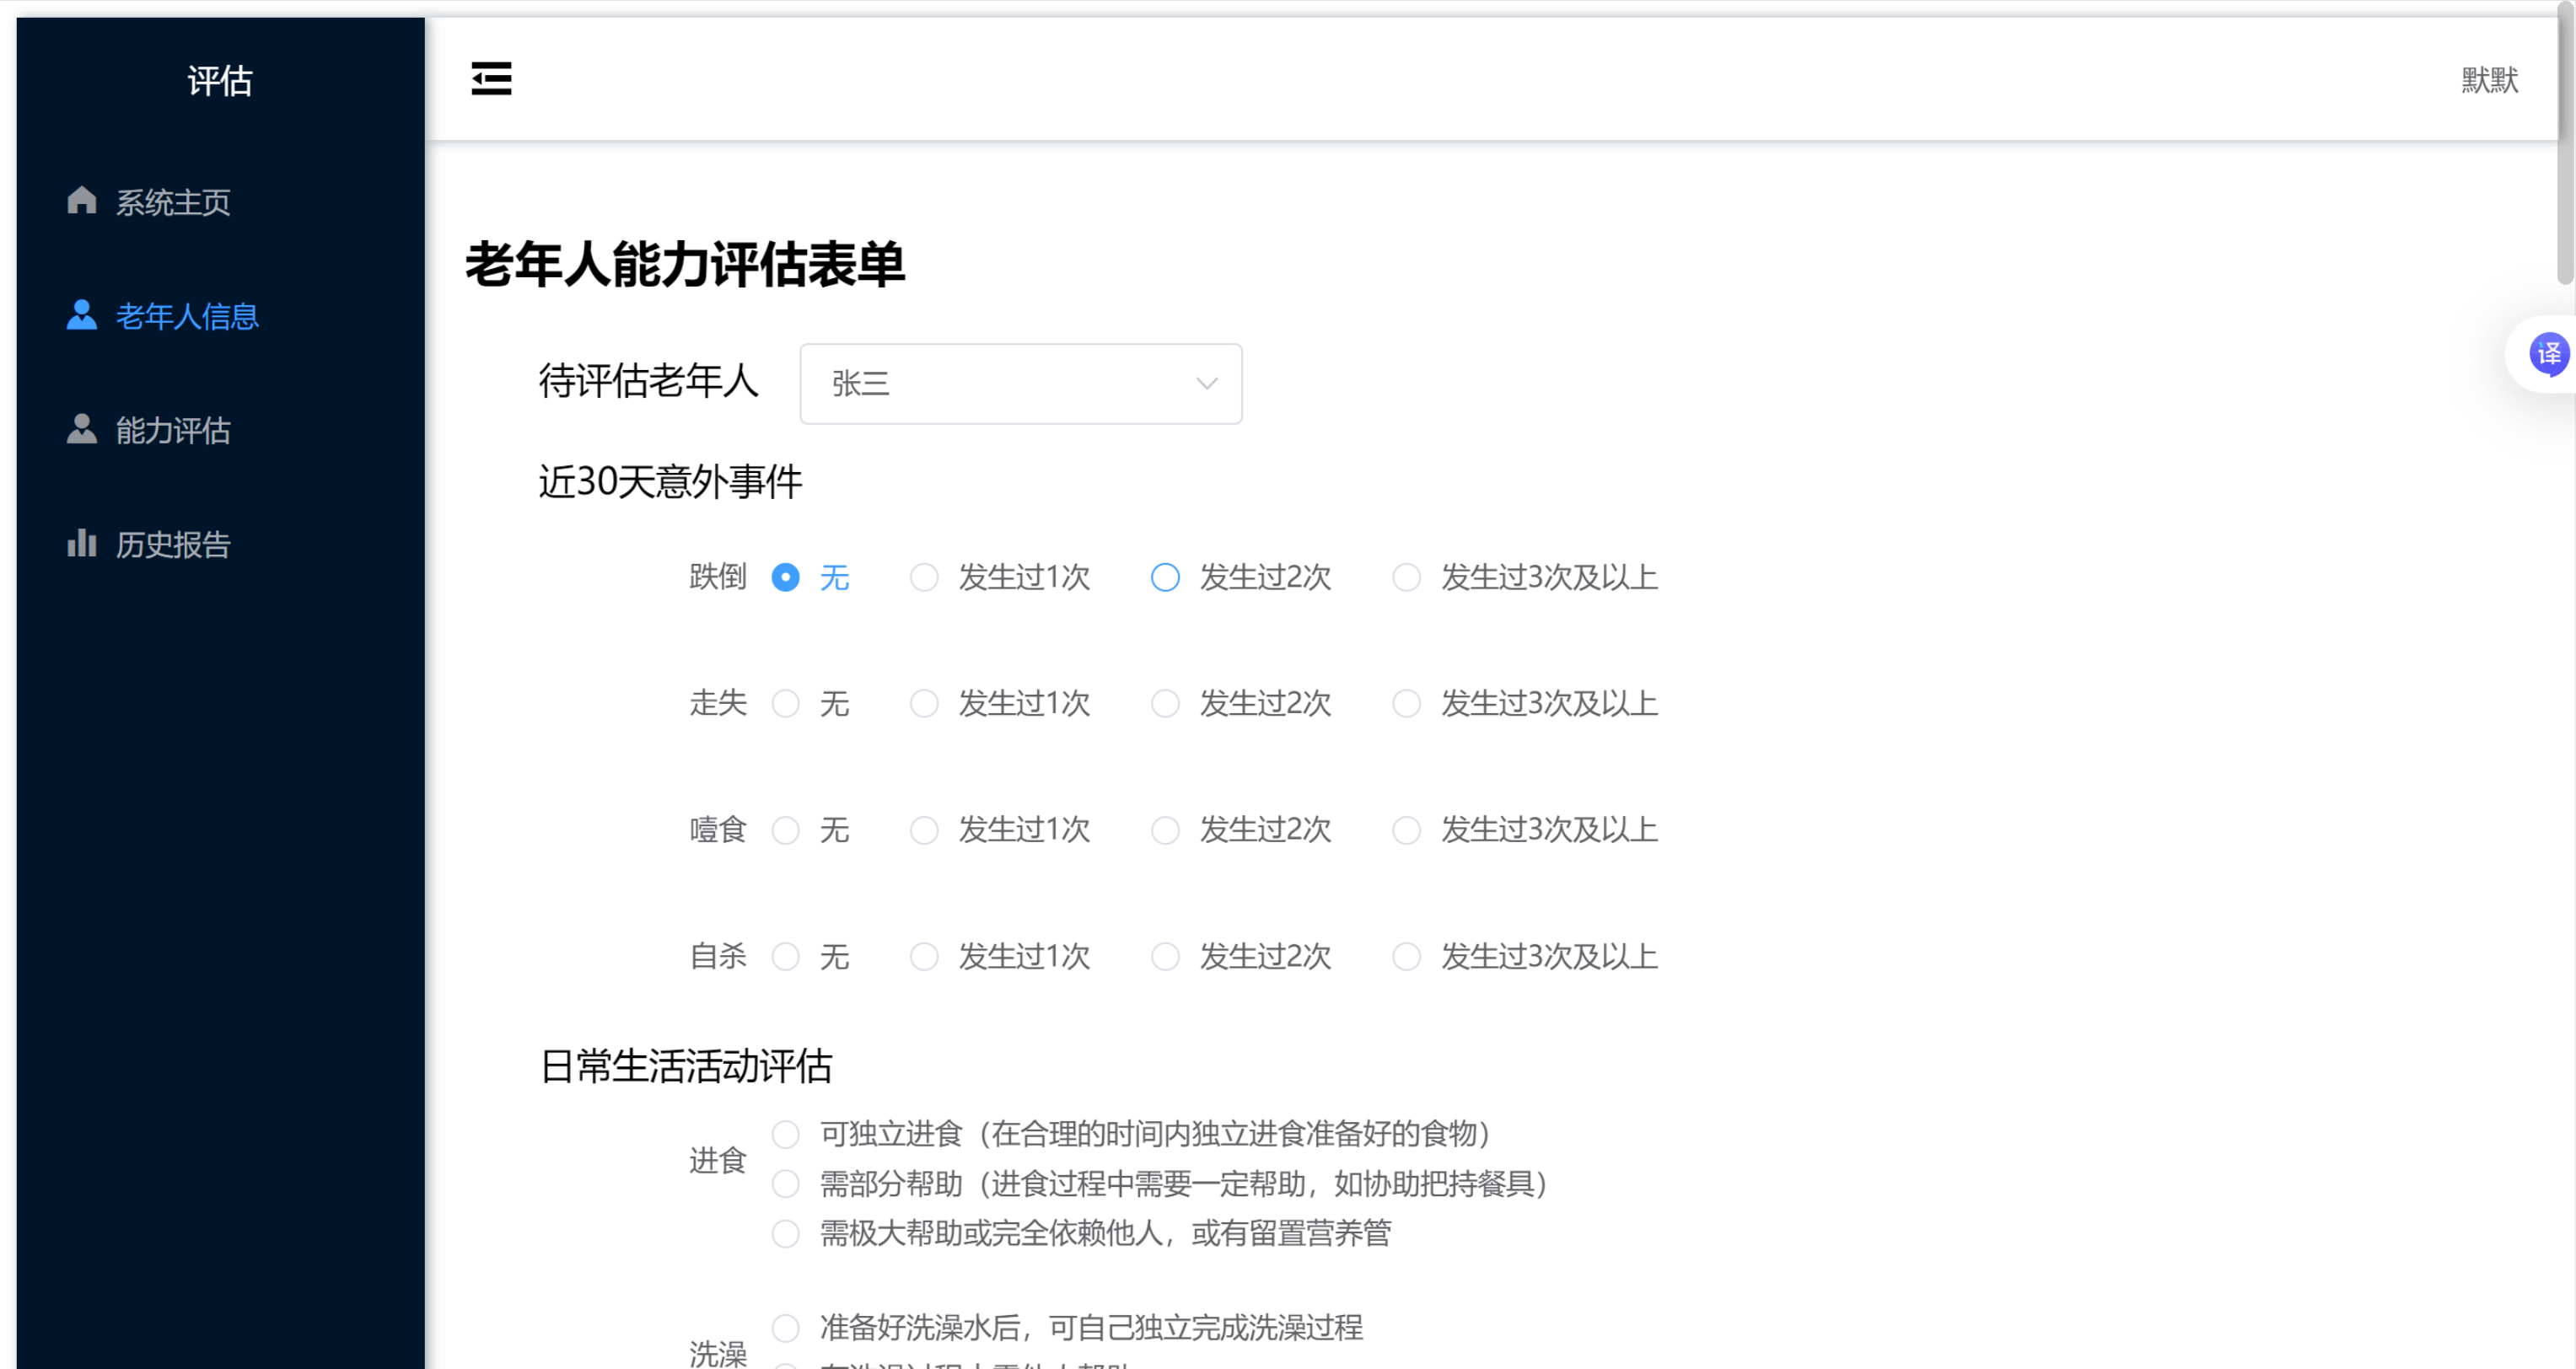
Task: Open the 历史报告 menu item
Action: pos(173,545)
